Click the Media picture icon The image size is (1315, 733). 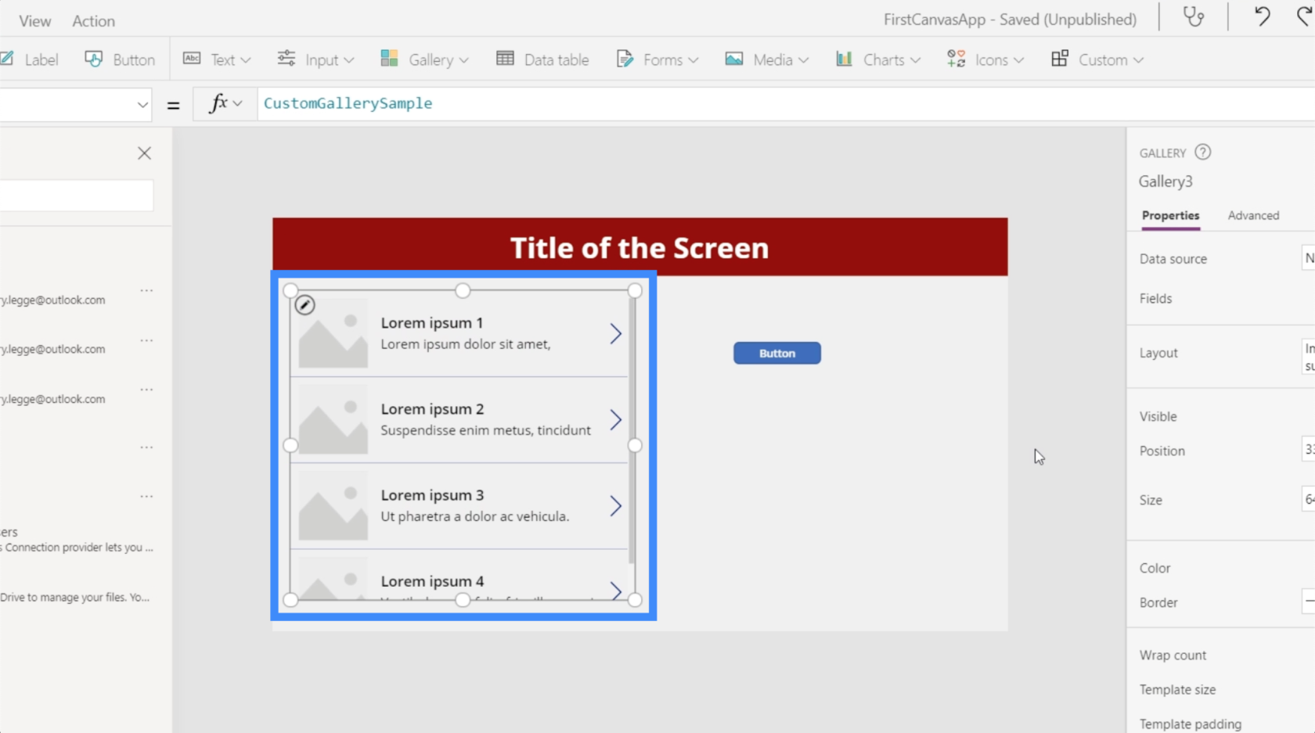click(x=734, y=59)
